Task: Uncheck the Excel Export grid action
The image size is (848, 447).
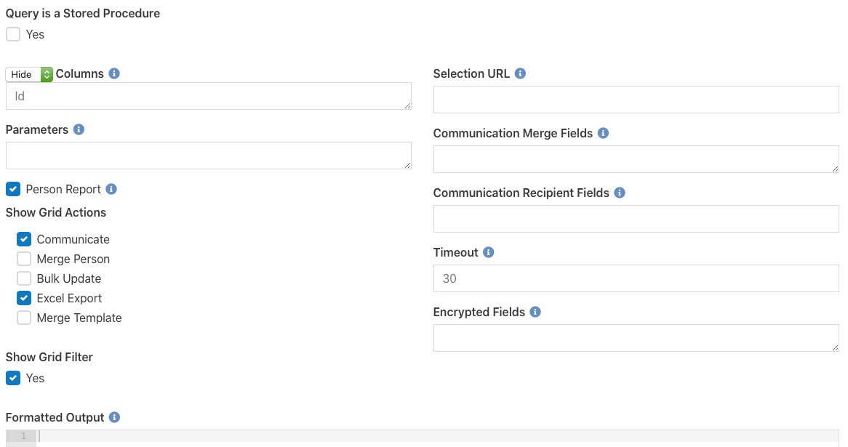Action: (24, 298)
